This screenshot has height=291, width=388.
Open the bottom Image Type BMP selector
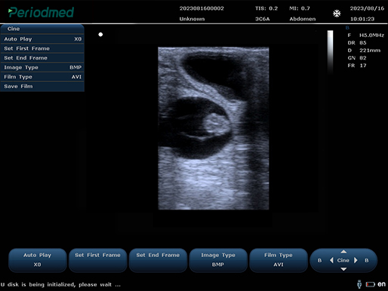[x=218, y=260]
